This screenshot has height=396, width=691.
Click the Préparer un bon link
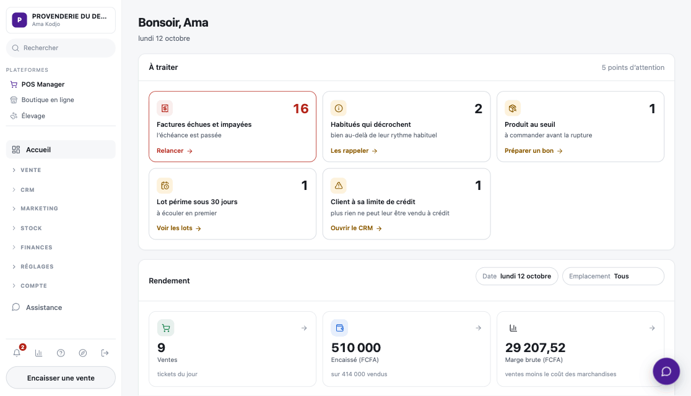533,150
